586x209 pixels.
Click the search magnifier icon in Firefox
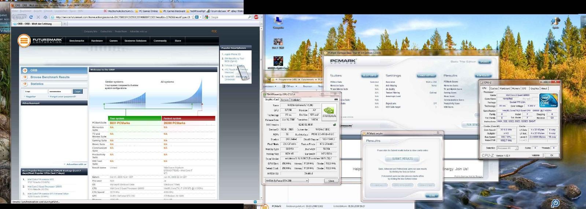click(x=250, y=17)
